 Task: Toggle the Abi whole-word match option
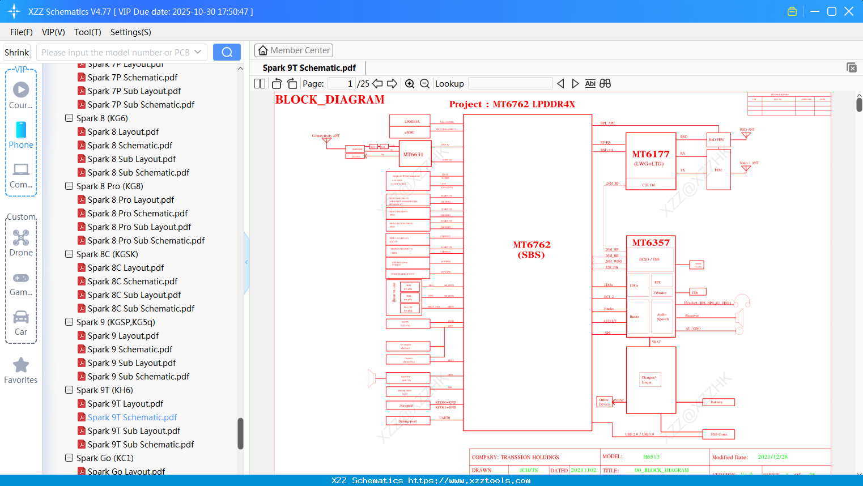(590, 83)
